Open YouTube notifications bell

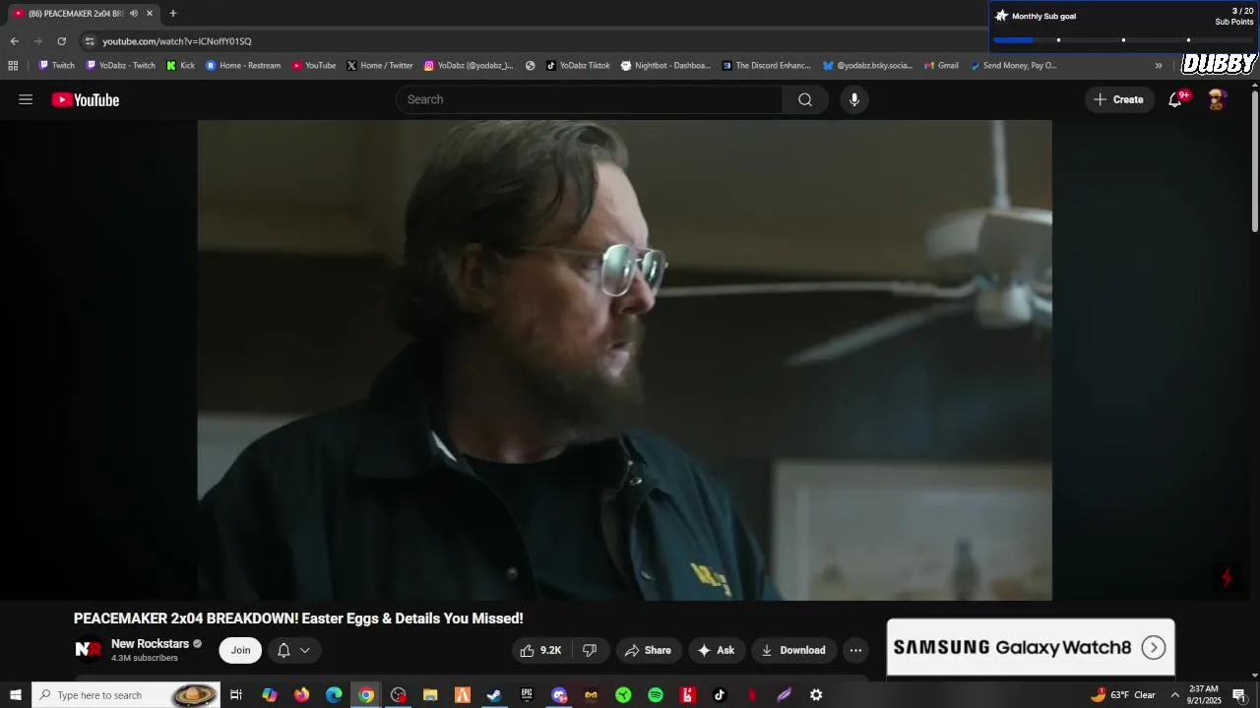[1175, 99]
